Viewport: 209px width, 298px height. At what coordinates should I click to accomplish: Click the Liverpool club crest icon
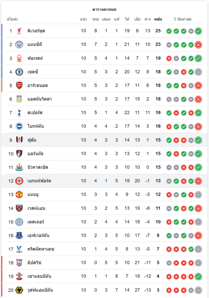click(x=19, y=31)
